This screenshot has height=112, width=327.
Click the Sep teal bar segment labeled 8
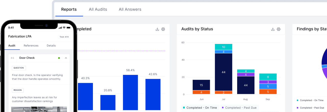click(268, 77)
